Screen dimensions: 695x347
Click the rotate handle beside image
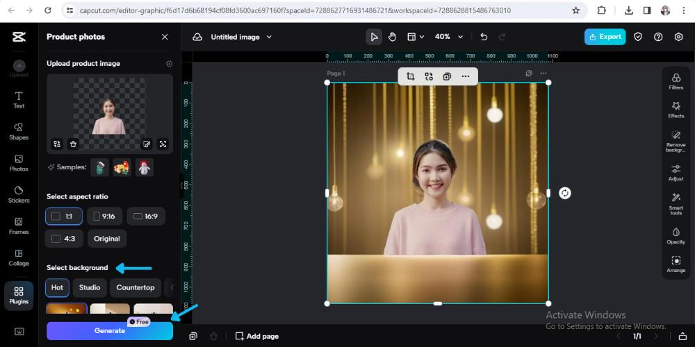564,193
